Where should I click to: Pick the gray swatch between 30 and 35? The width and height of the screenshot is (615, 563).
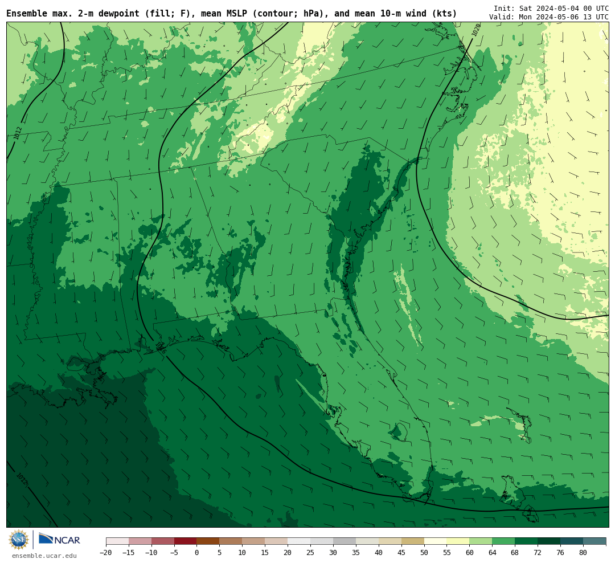[x=345, y=541]
